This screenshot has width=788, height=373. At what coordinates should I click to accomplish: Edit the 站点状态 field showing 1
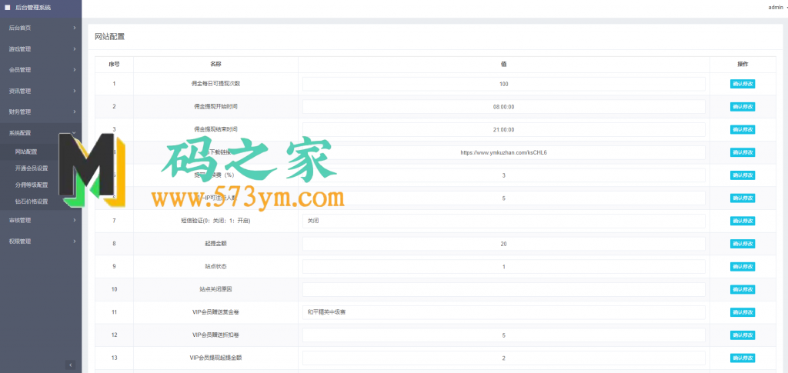pyautogui.click(x=503, y=267)
